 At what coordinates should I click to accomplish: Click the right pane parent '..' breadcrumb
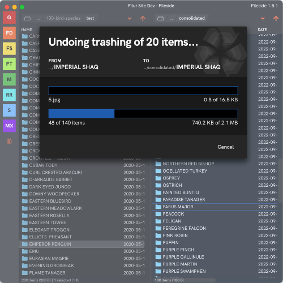171,19
